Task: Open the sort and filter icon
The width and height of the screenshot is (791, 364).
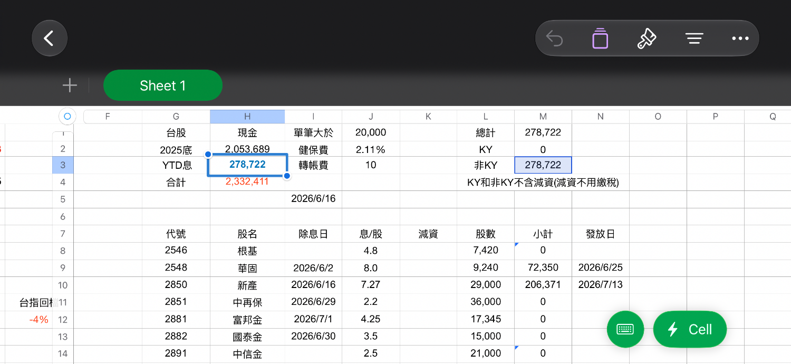Action: [694, 39]
